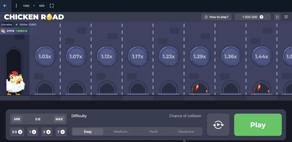292x142 pixels.
Task: Select Hard difficulty
Action: click(x=153, y=131)
